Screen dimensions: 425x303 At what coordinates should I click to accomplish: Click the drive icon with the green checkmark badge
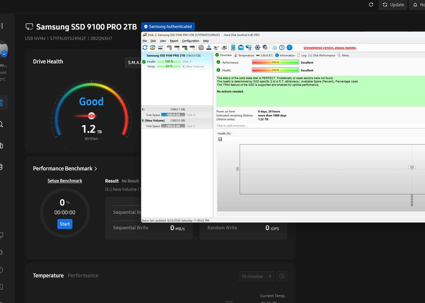185,47
